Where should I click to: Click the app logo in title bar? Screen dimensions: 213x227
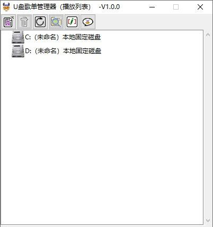coord(6,7)
